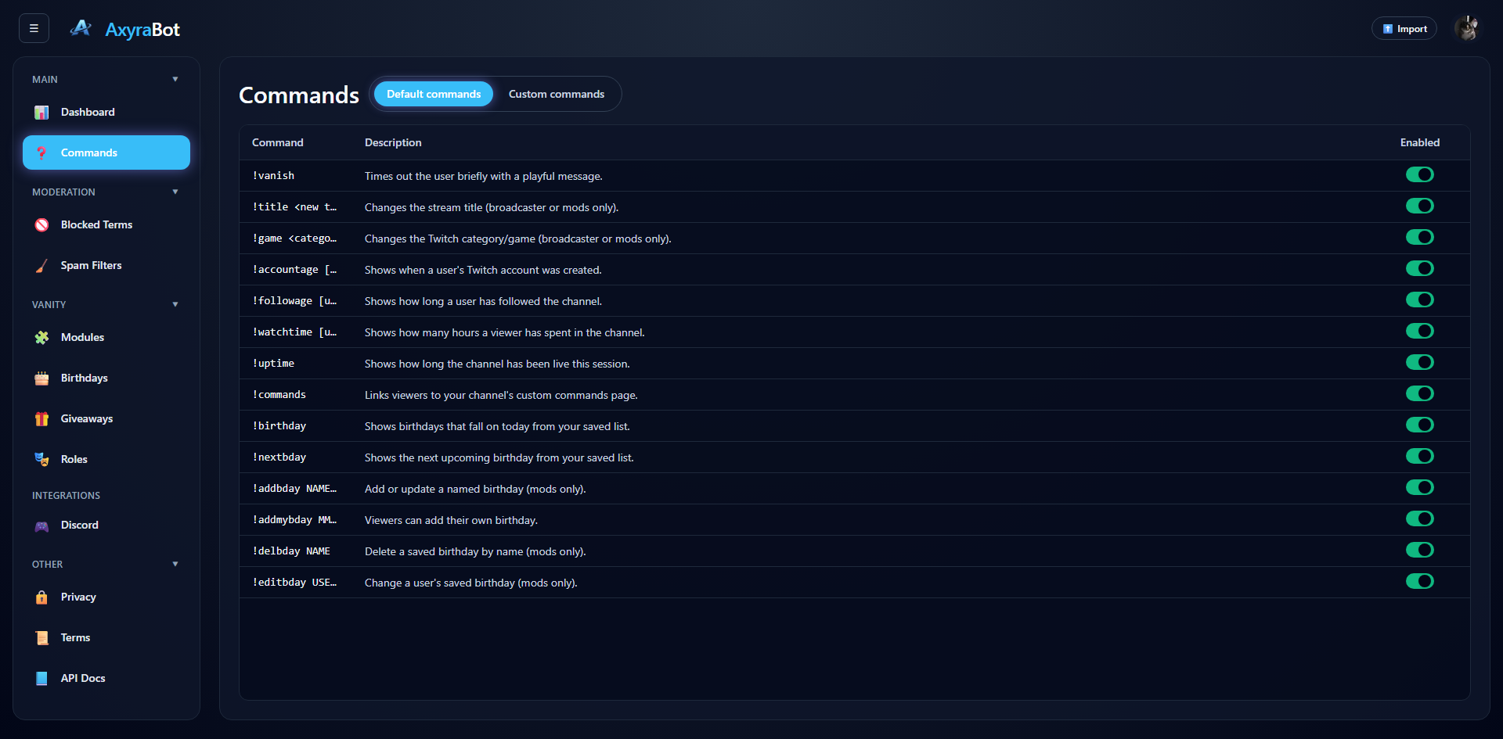
Task: Click the Enabled column header
Action: [x=1420, y=142]
